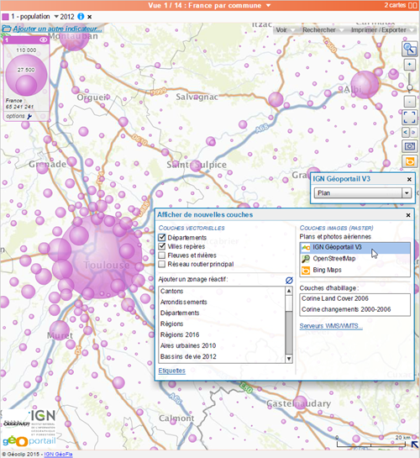The width and height of the screenshot is (420, 458).
Task: Open the Imprimer / Exporter menu
Action: coord(382,29)
